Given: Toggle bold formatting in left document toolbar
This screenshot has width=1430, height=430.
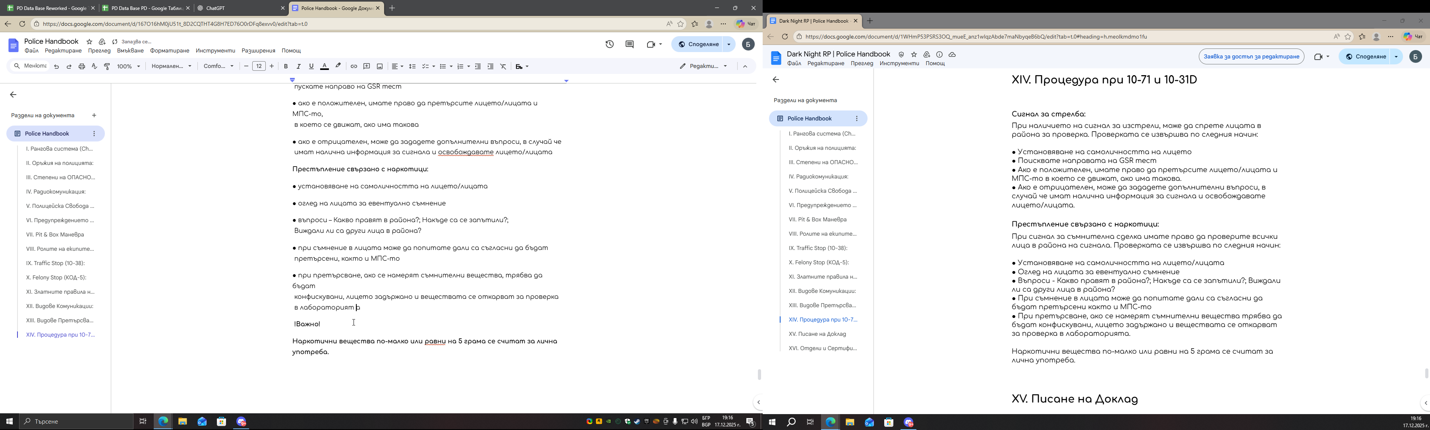Looking at the screenshot, I should tap(286, 67).
